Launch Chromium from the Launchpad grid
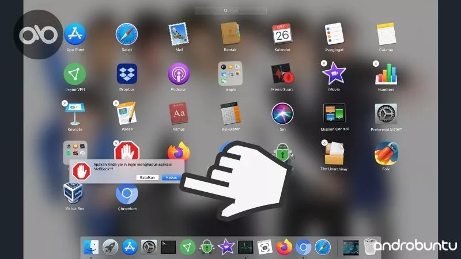This screenshot has height=259, width=461. (127, 193)
